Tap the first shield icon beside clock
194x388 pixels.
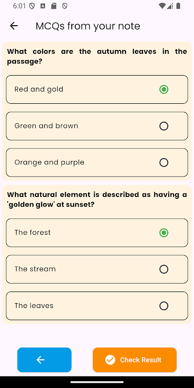pyautogui.click(x=32, y=6)
